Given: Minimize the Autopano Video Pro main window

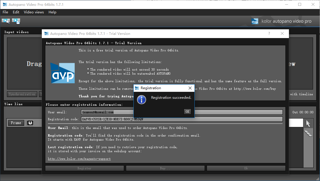Looking at the screenshot, I should pos(287,4).
